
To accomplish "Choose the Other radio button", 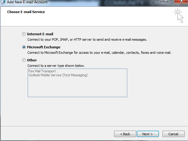I will pos(24,60).
